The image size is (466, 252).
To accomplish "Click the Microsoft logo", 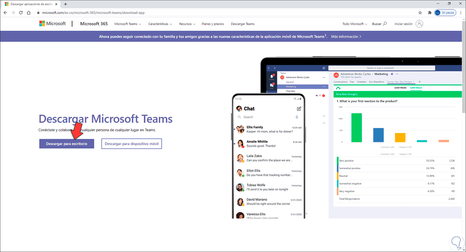I will coord(52,24).
